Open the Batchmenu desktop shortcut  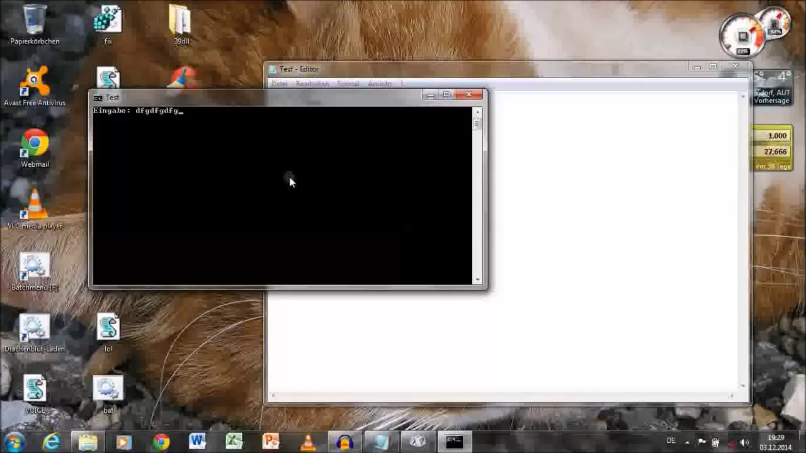(35, 267)
